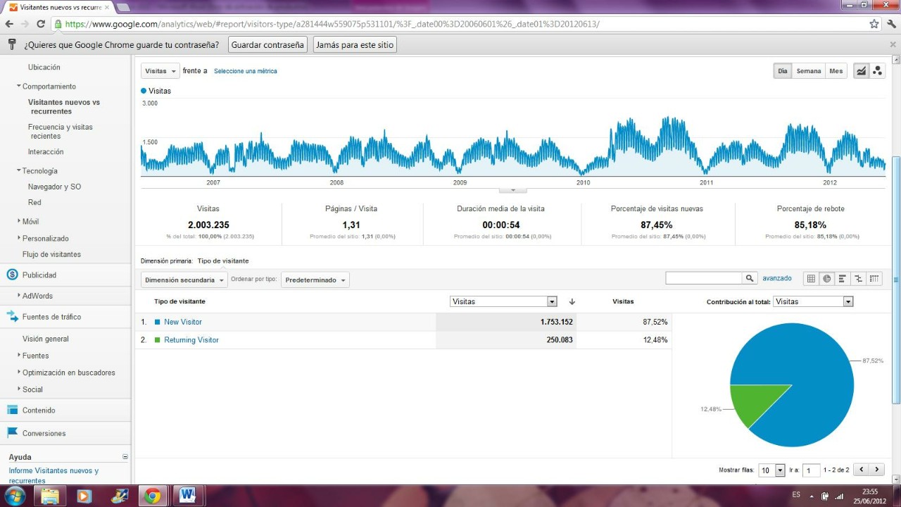The height and width of the screenshot is (507, 901).
Task: Click the search magnifier button
Action: (x=750, y=279)
